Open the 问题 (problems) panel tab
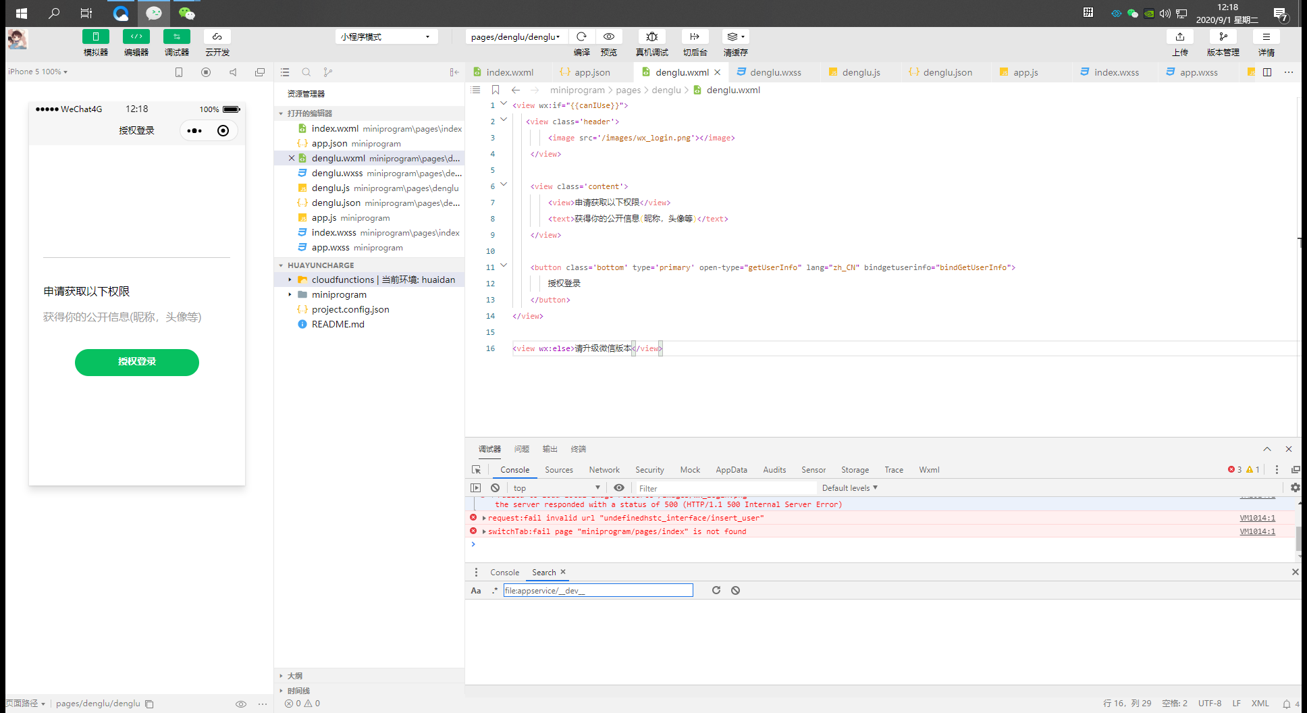Screen dimensions: 1307x713 coord(522,449)
